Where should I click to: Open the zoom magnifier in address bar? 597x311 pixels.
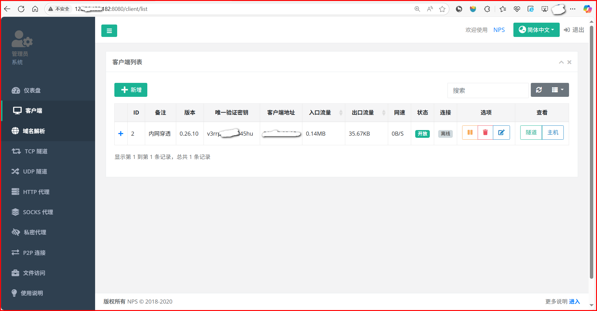(417, 9)
